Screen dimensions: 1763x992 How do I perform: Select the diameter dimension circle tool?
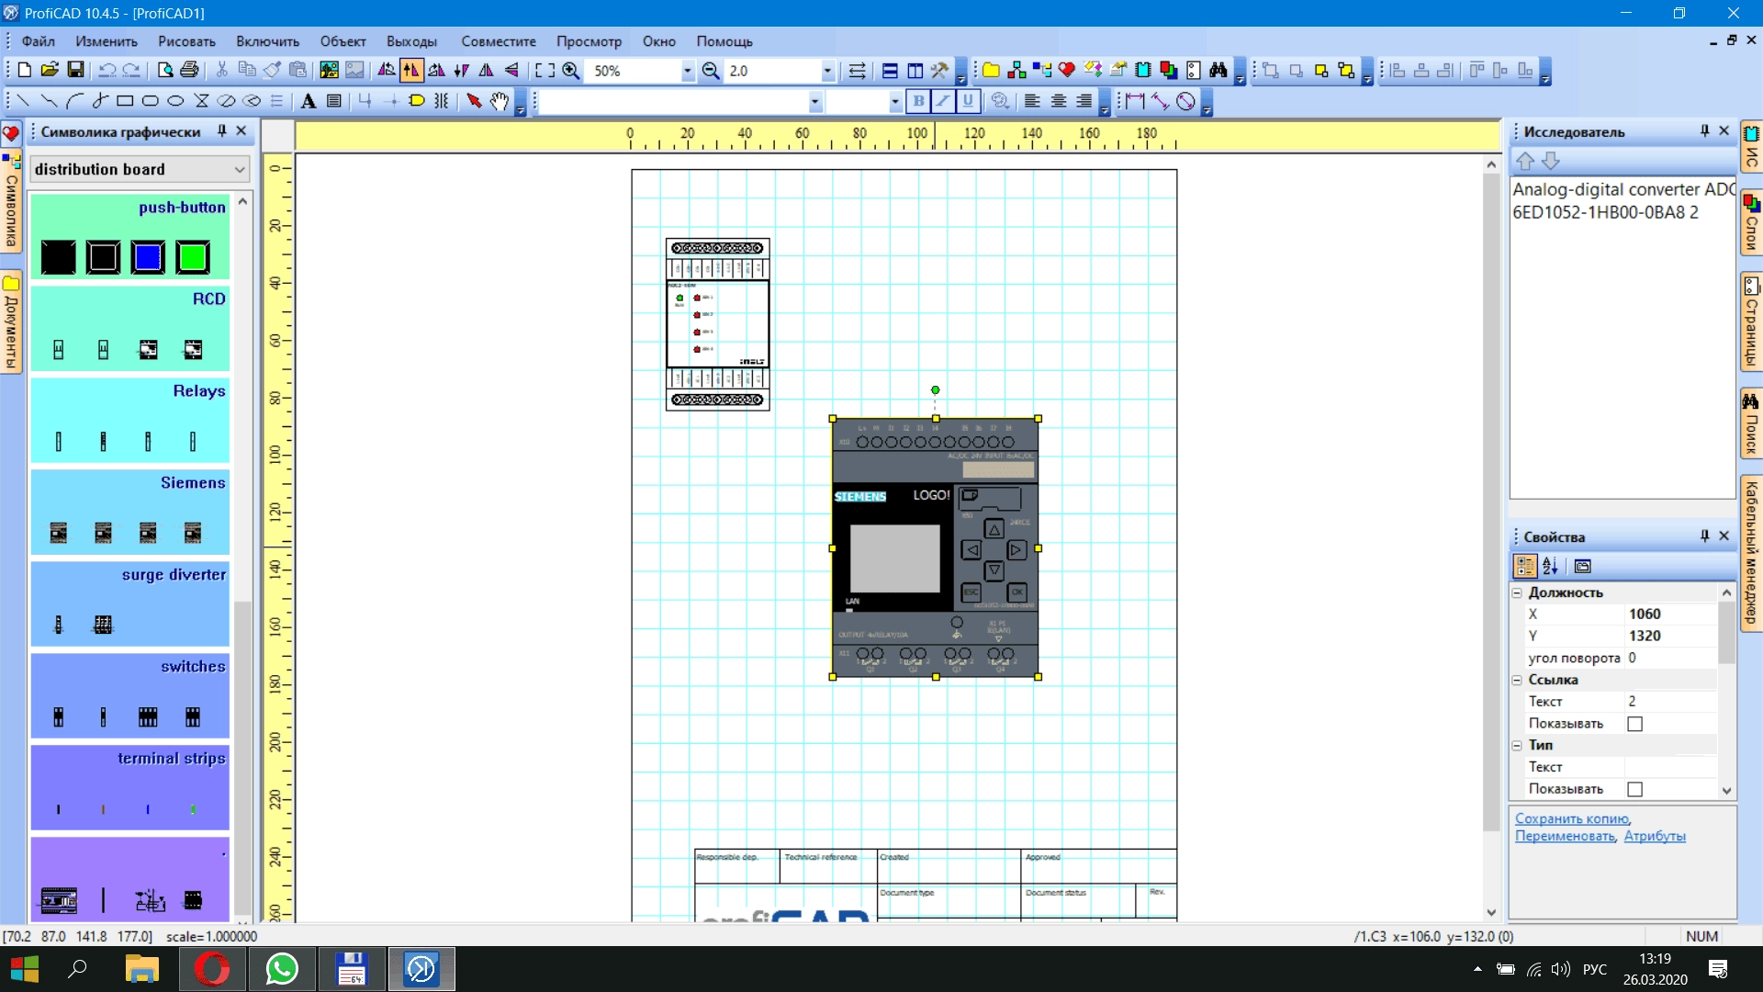coord(1186,101)
